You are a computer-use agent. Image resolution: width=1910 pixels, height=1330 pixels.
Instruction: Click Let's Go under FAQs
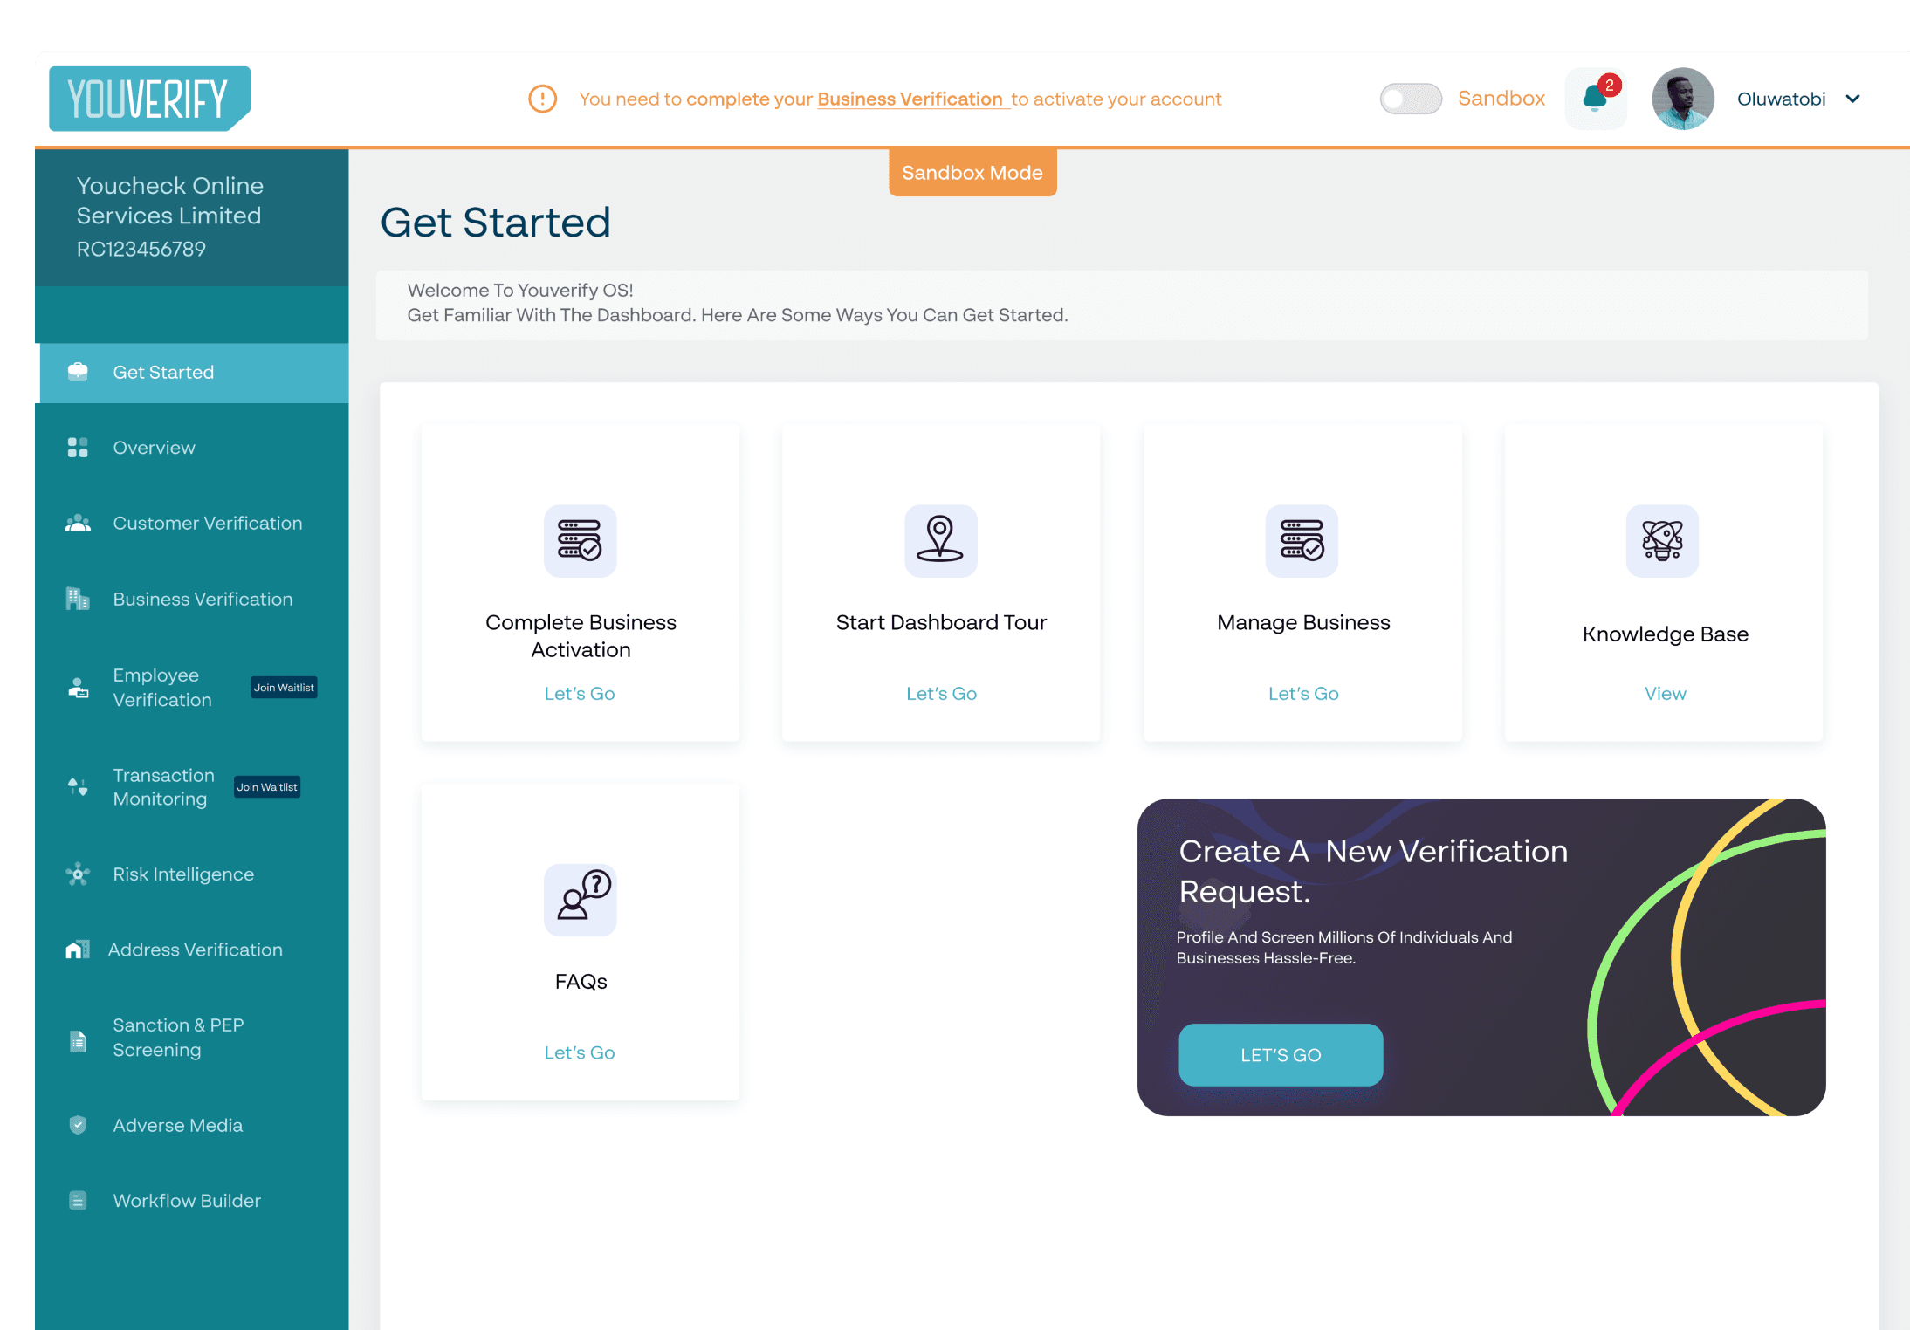580,1052
